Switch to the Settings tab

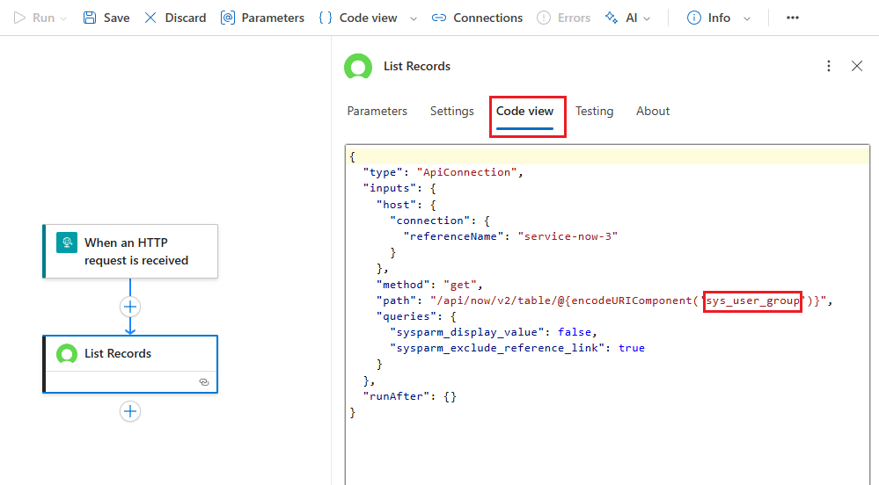pos(451,112)
